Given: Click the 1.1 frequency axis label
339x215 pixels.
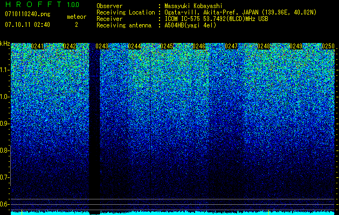Looking at the screenshot, I should pos(5,70).
